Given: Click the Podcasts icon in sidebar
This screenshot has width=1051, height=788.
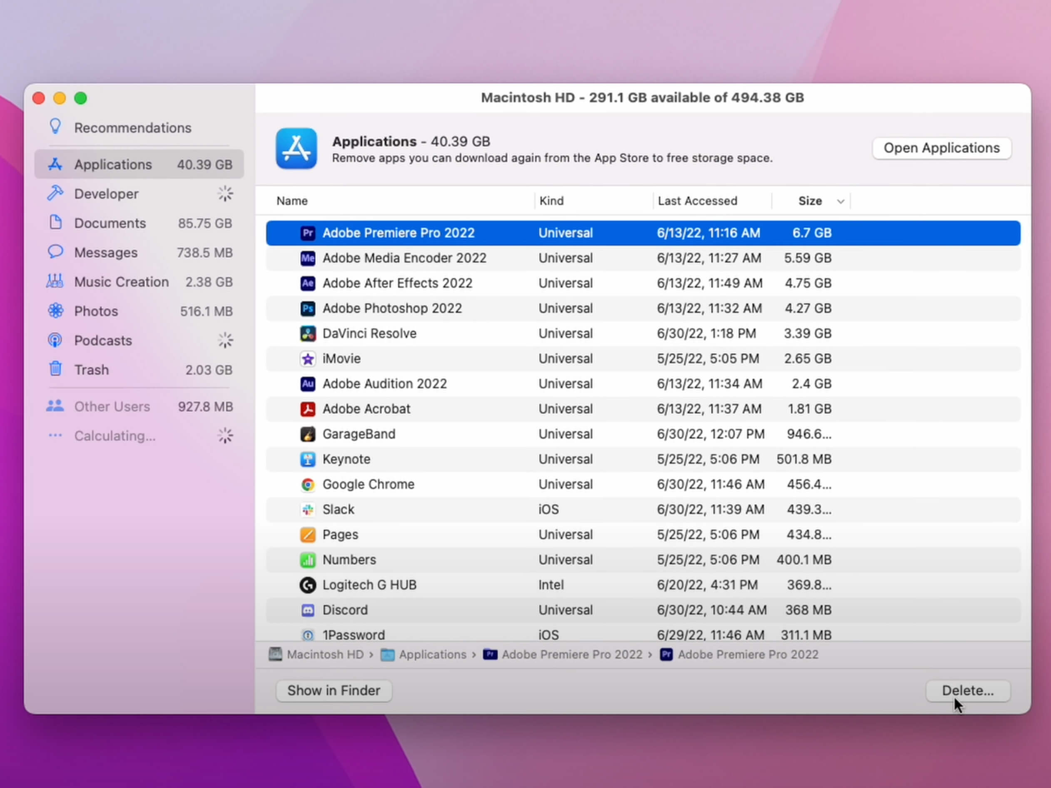Looking at the screenshot, I should pos(55,340).
